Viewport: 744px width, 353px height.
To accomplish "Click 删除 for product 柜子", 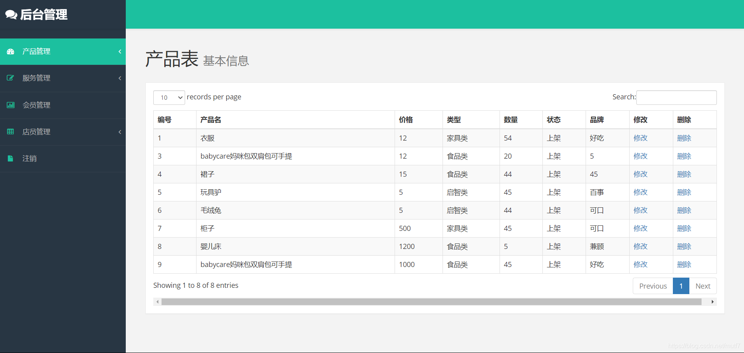I will point(684,229).
